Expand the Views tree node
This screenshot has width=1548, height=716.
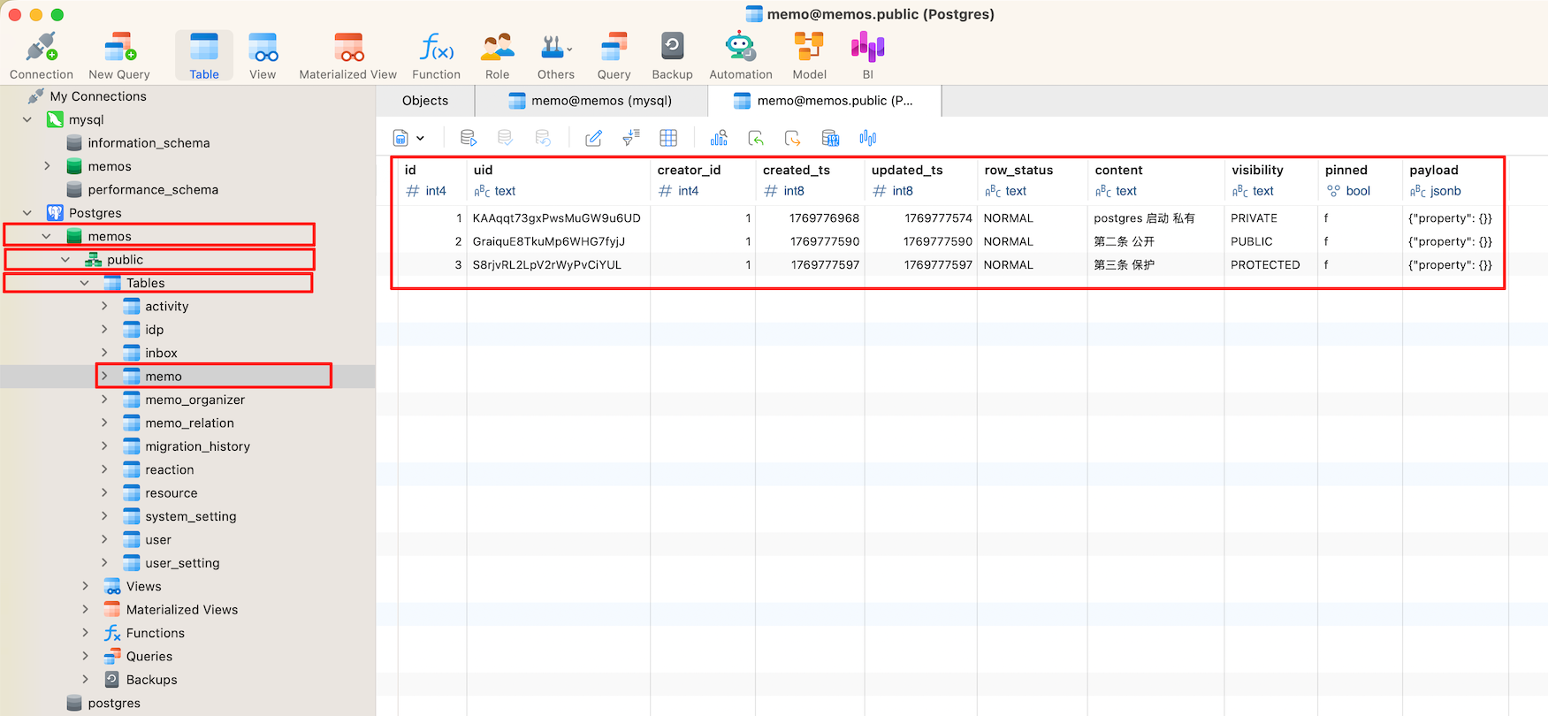pos(85,586)
